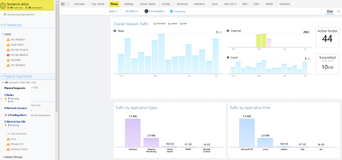
Task: Click the forward arrow navigation button
Action: (68, 4)
